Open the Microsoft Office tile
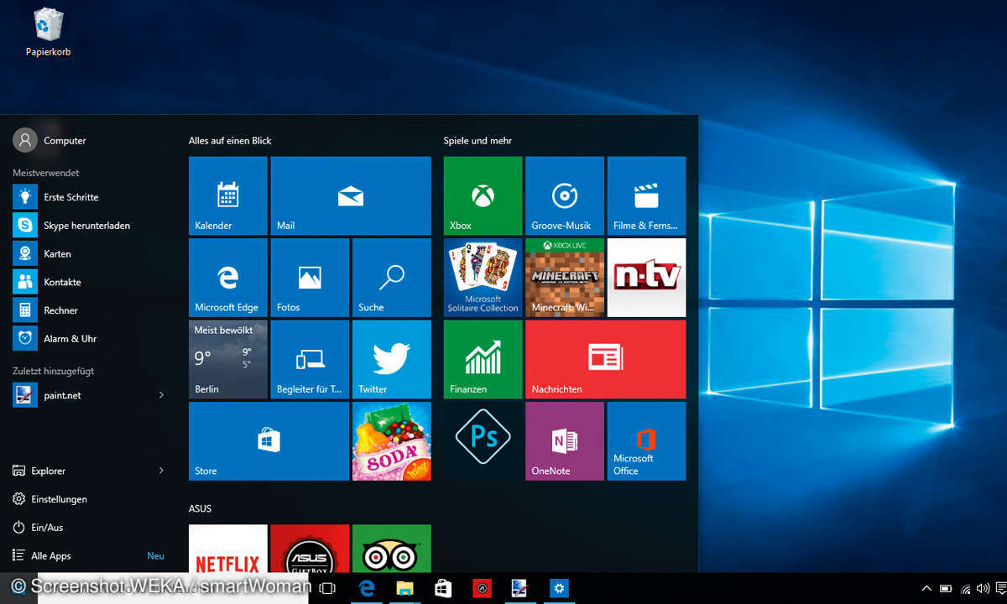 [646, 441]
